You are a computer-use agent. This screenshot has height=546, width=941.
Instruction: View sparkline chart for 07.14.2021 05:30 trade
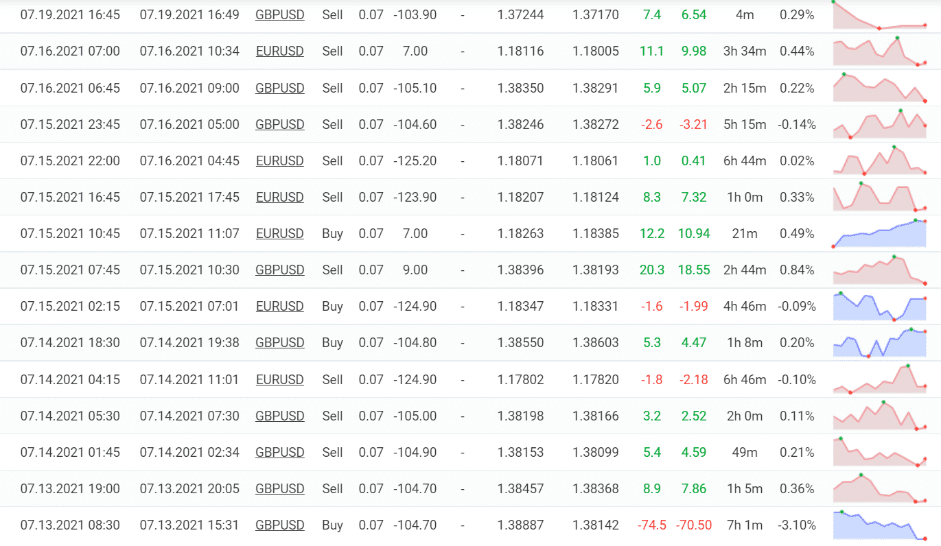click(x=880, y=415)
